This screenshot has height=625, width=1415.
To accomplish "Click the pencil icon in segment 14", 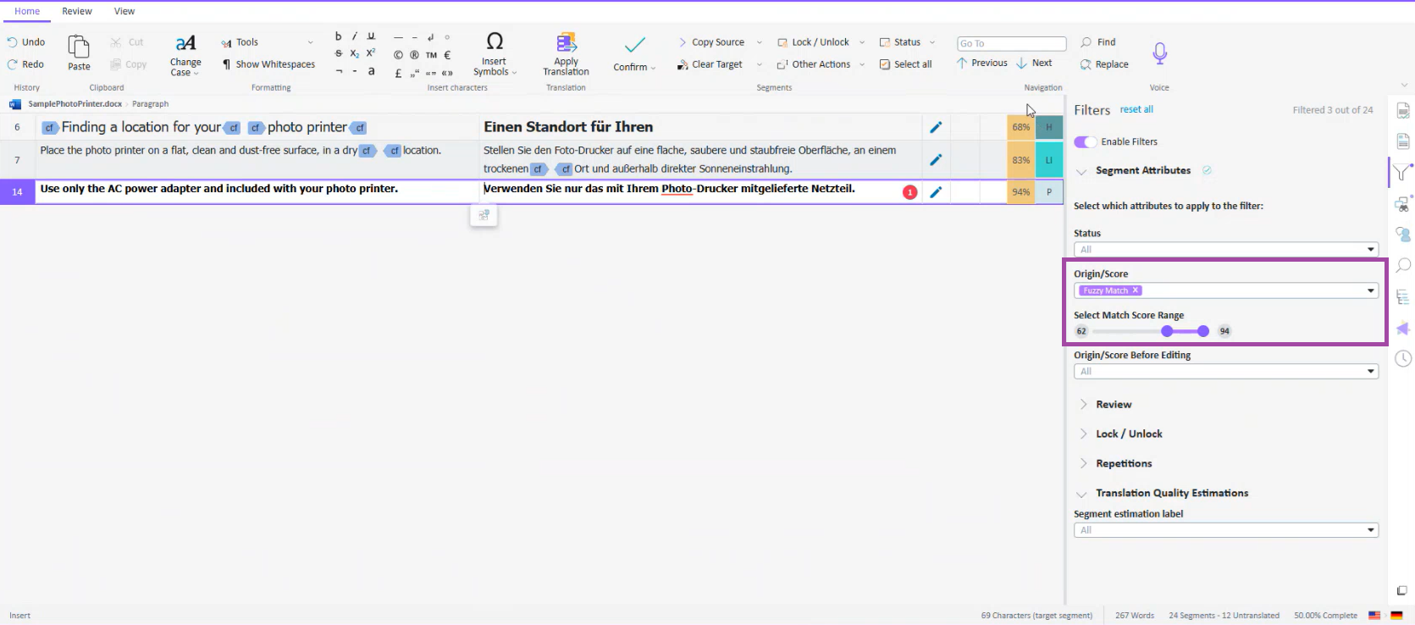I will pos(936,192).
